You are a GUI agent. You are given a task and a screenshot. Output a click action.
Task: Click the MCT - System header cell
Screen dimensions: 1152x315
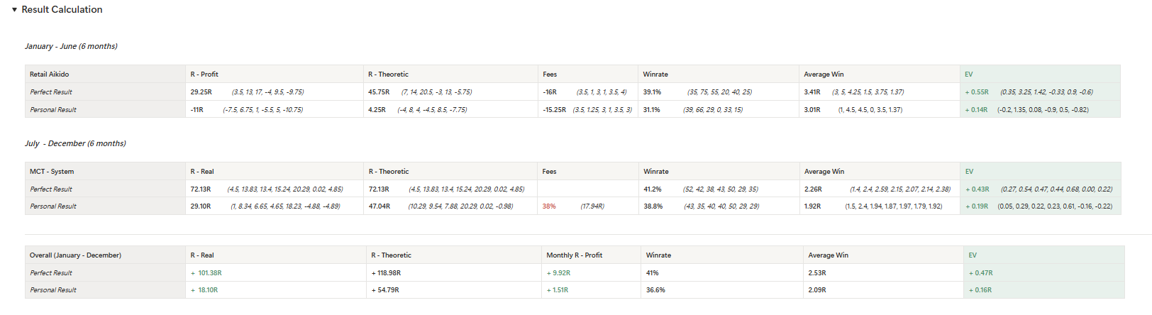pos(105,171)
